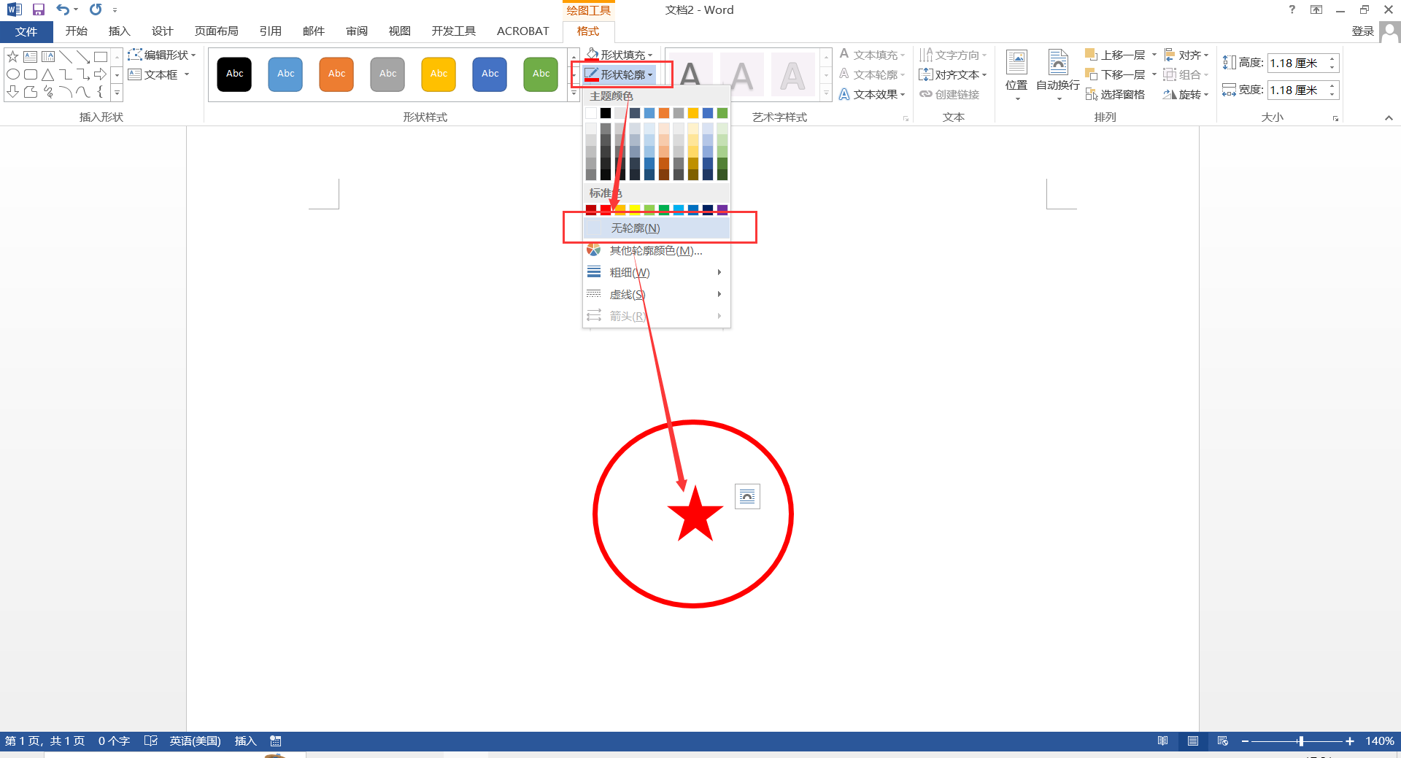Select the rectangle shape in the gallery
This screenshot has width=1401, height=758.
tap(100, 56)
